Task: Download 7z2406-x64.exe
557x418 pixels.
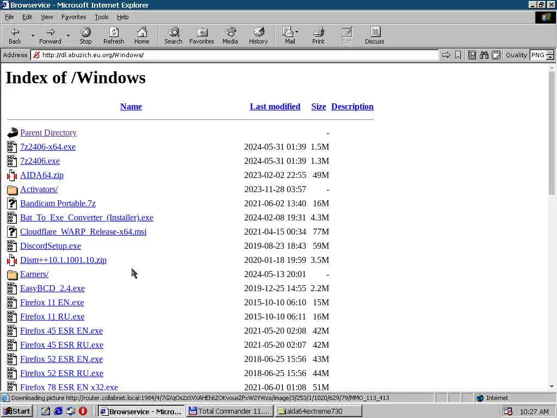Action: pyautogui.click(x=48, y=147)
